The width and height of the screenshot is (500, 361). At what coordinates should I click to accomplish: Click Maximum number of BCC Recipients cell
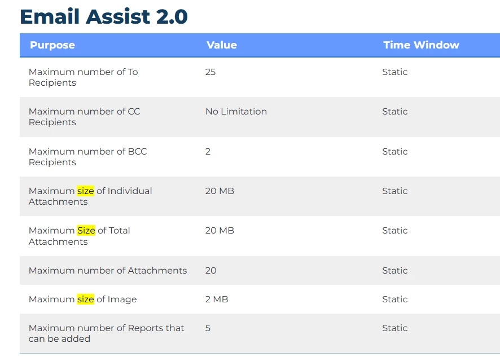pyautogui.click(x=87, y=157)
